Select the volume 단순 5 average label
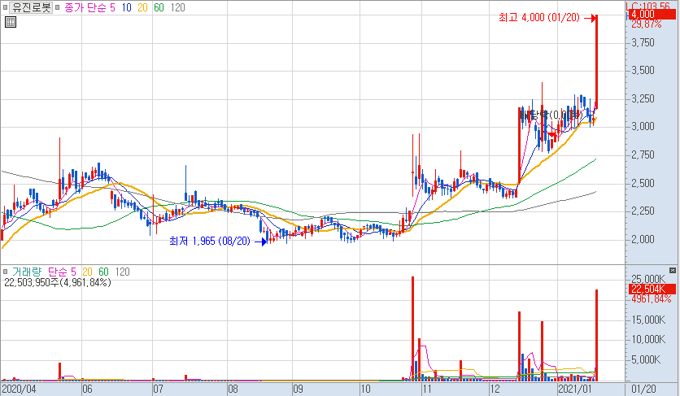This screenshot has height=396, width=680. [62, 272]
